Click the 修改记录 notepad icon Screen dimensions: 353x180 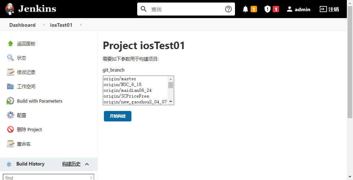[x=10, y=72]
